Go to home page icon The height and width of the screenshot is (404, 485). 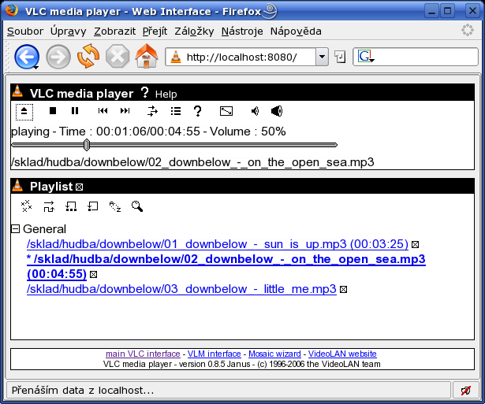pyautogui.click(x=147, y=56)
